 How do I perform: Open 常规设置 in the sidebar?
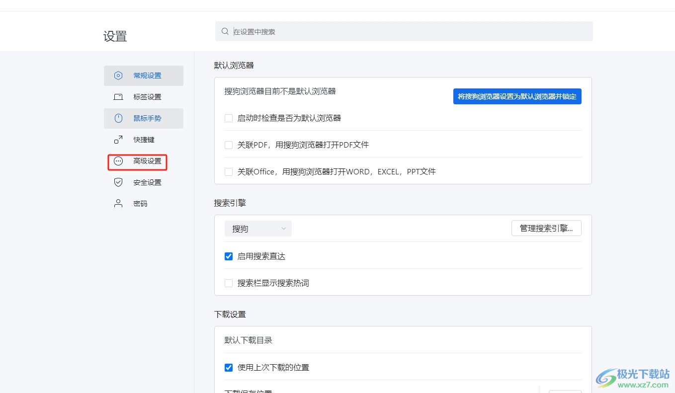[x=144, y=76]
